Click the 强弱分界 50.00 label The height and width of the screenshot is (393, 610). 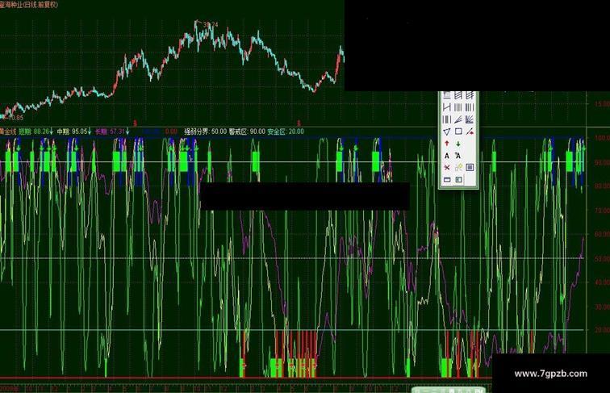tap(206, 132)
